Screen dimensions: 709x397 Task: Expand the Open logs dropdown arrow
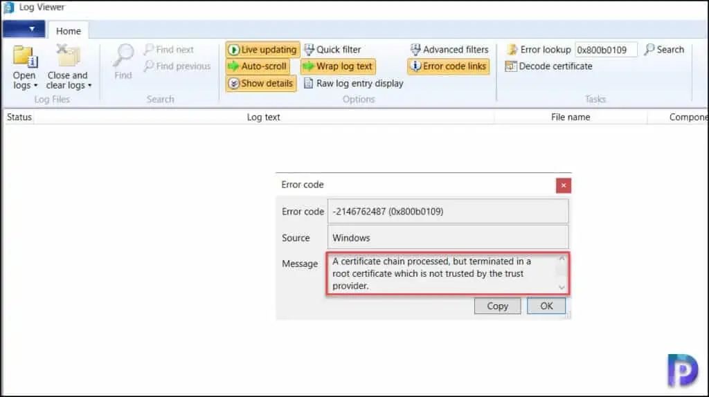click(35, 86)
